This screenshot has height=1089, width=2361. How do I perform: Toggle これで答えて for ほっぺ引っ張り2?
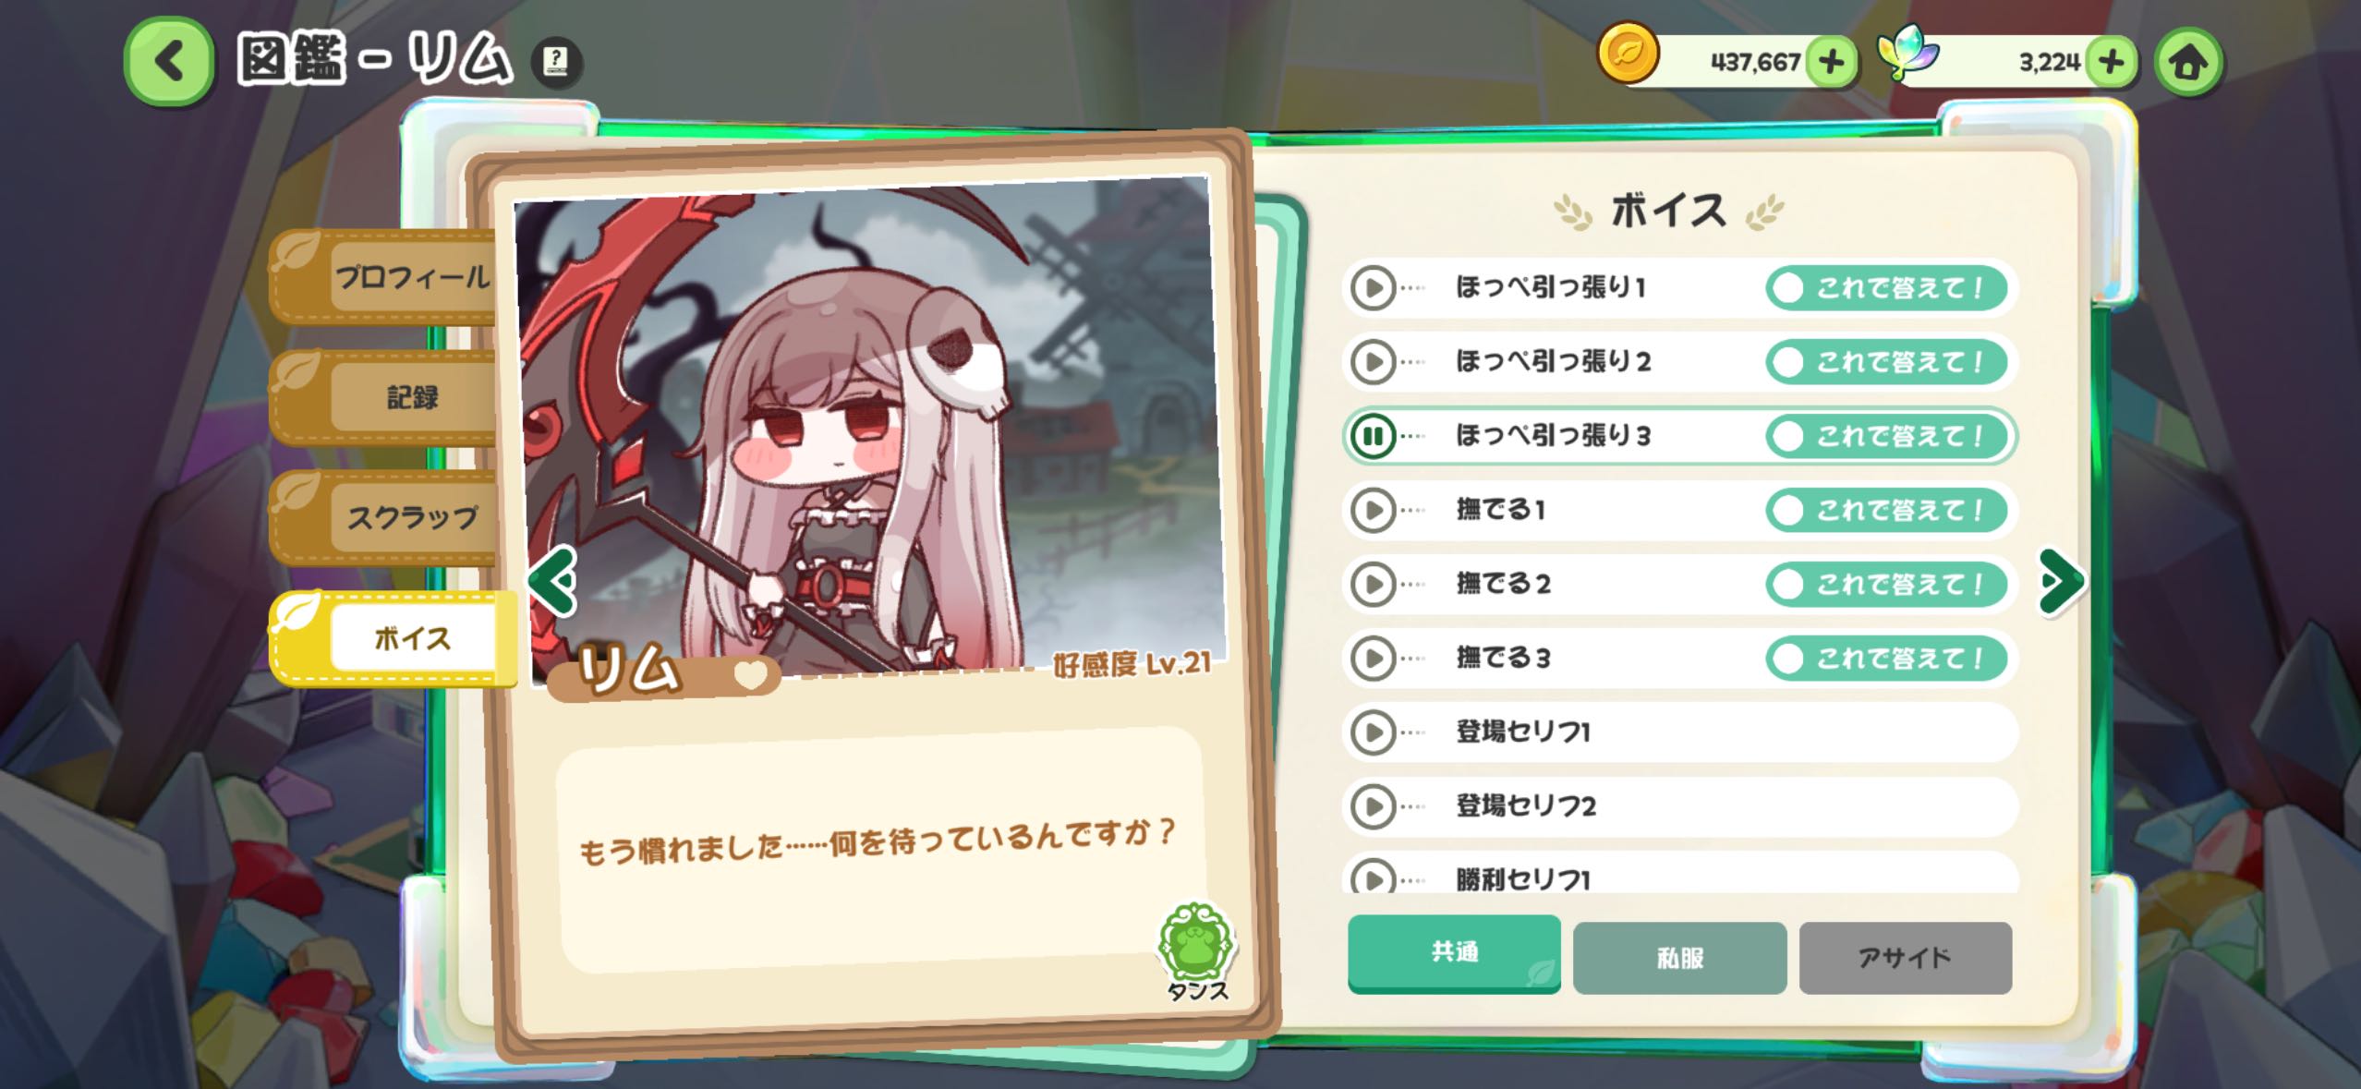[1887, 362]
